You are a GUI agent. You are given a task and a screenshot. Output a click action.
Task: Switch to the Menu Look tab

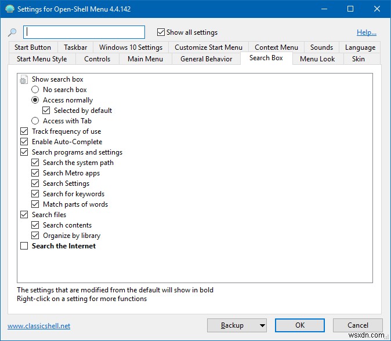click(317, 59)
